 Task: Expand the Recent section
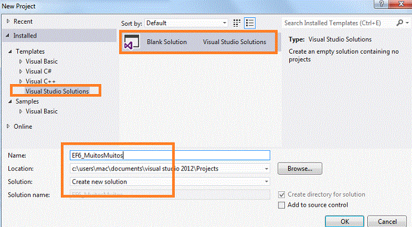click(x=8, y=21)
